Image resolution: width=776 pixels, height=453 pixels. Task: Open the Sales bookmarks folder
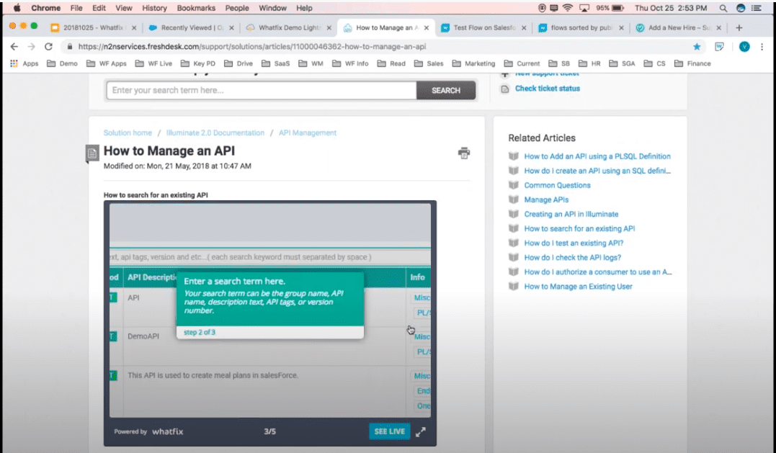pos(429,63)
